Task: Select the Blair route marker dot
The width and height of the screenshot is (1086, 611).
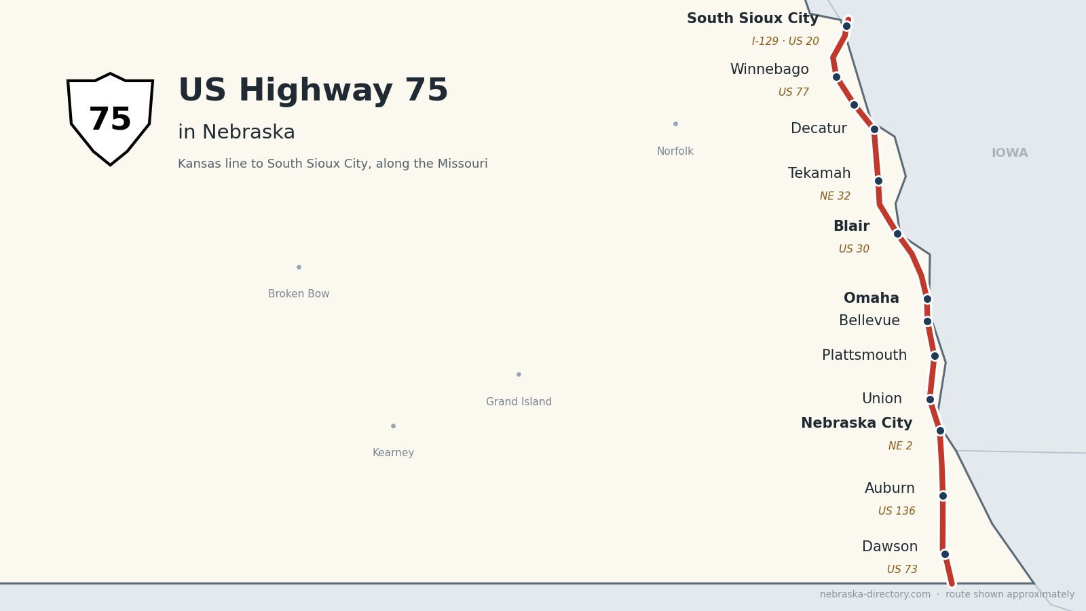Action: 897,234
